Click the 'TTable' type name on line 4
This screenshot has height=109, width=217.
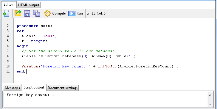48,36
